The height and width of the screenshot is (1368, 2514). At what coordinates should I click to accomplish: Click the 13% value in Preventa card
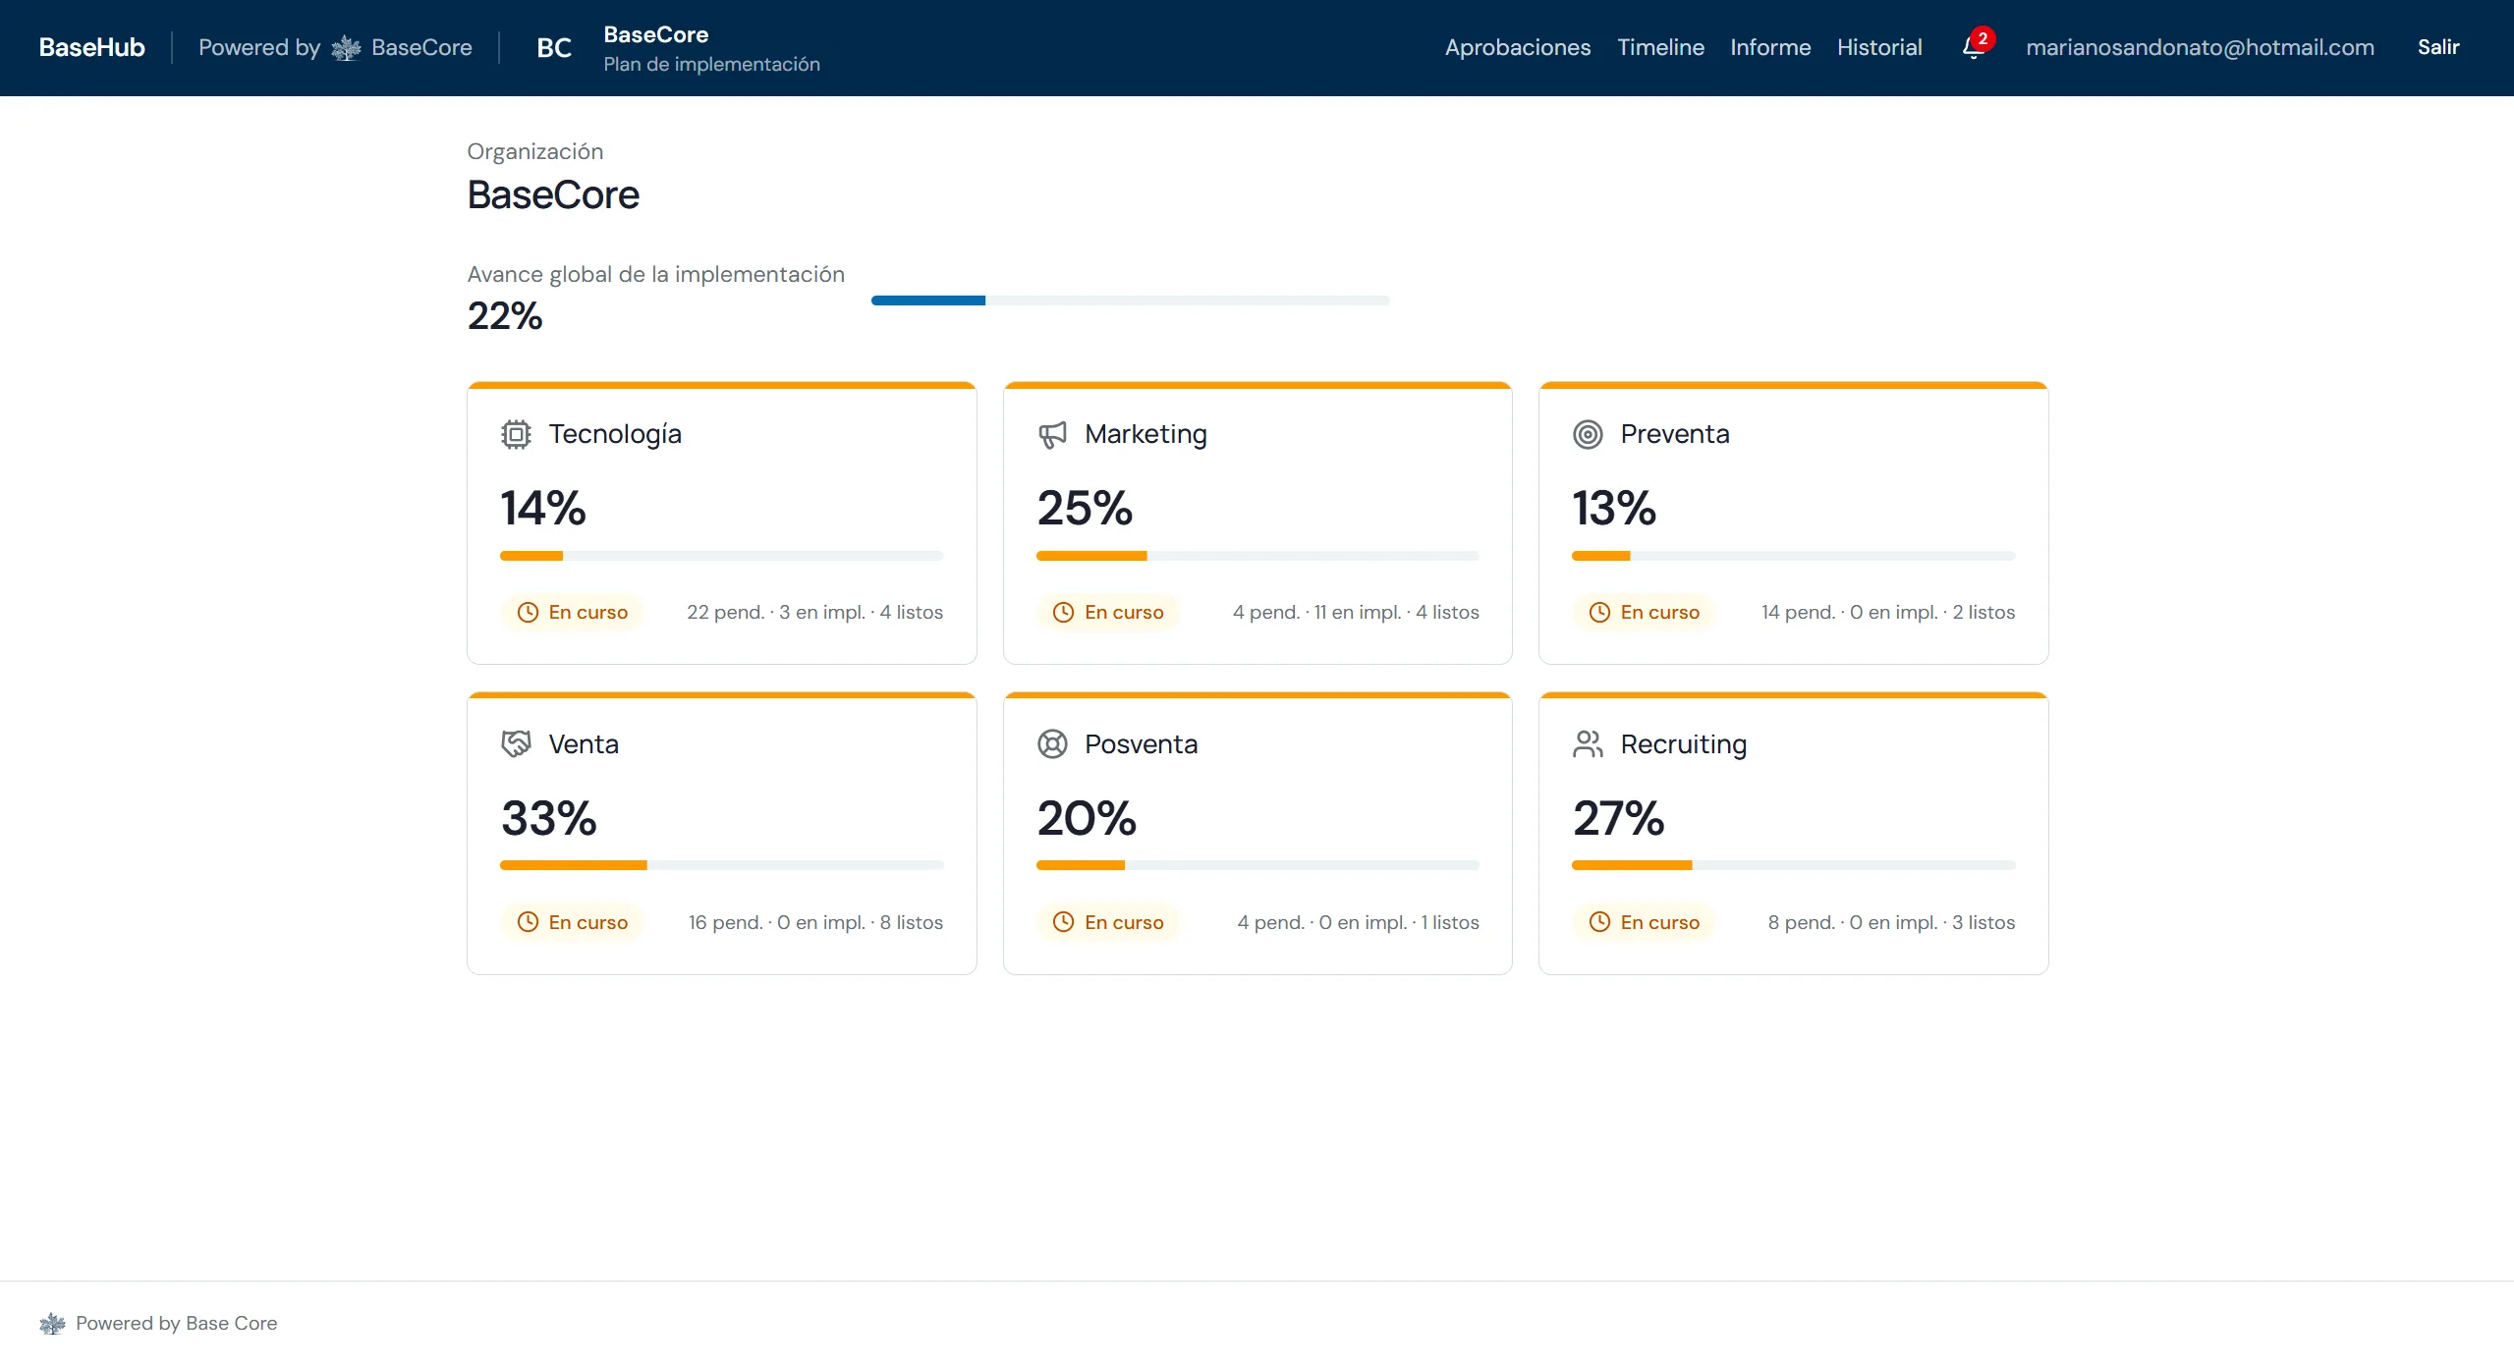(x=1614, y=508)
